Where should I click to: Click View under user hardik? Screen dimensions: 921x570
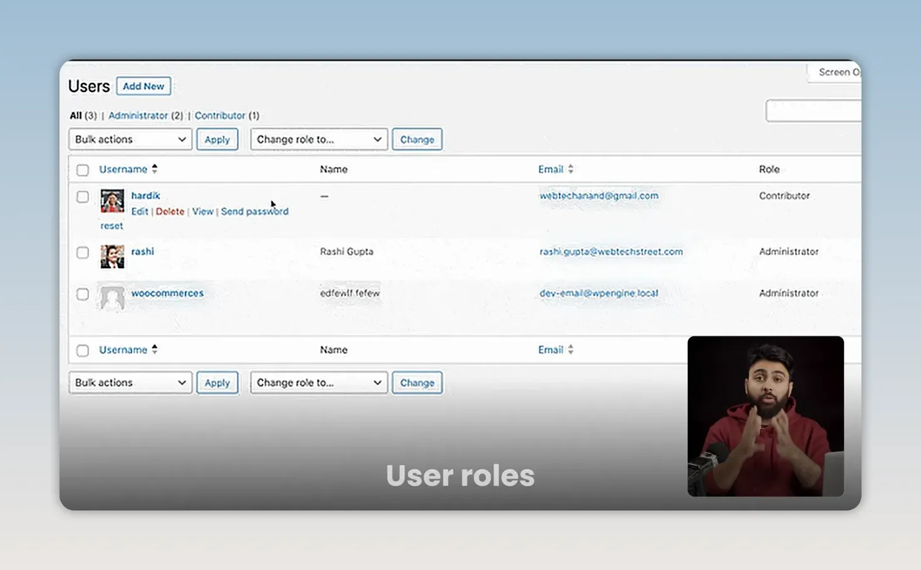[x=202, y=211]
